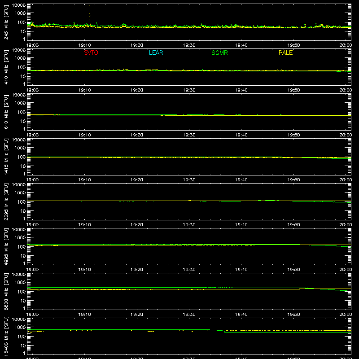The image size is (359, 359).
Task: Select the 15400 MHz [SFU] axis title
Action: tap(6, 336)
